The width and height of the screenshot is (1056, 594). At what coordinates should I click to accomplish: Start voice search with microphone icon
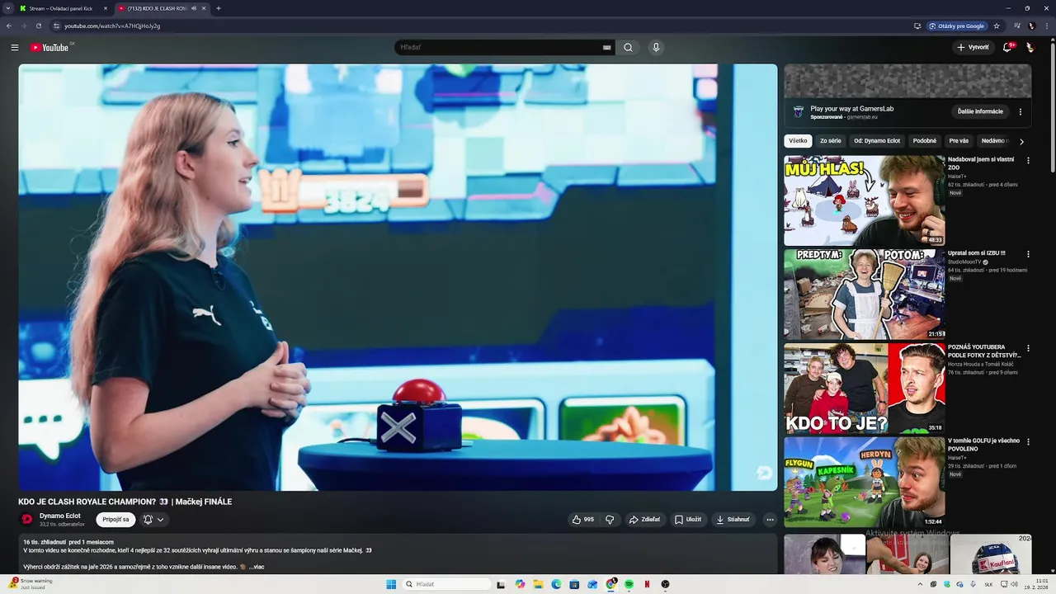pos(656,47)
